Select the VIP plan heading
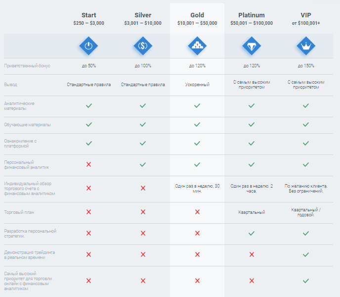Image resolution: width=340 pixels, height=297 pixels. tap(306, 15)
